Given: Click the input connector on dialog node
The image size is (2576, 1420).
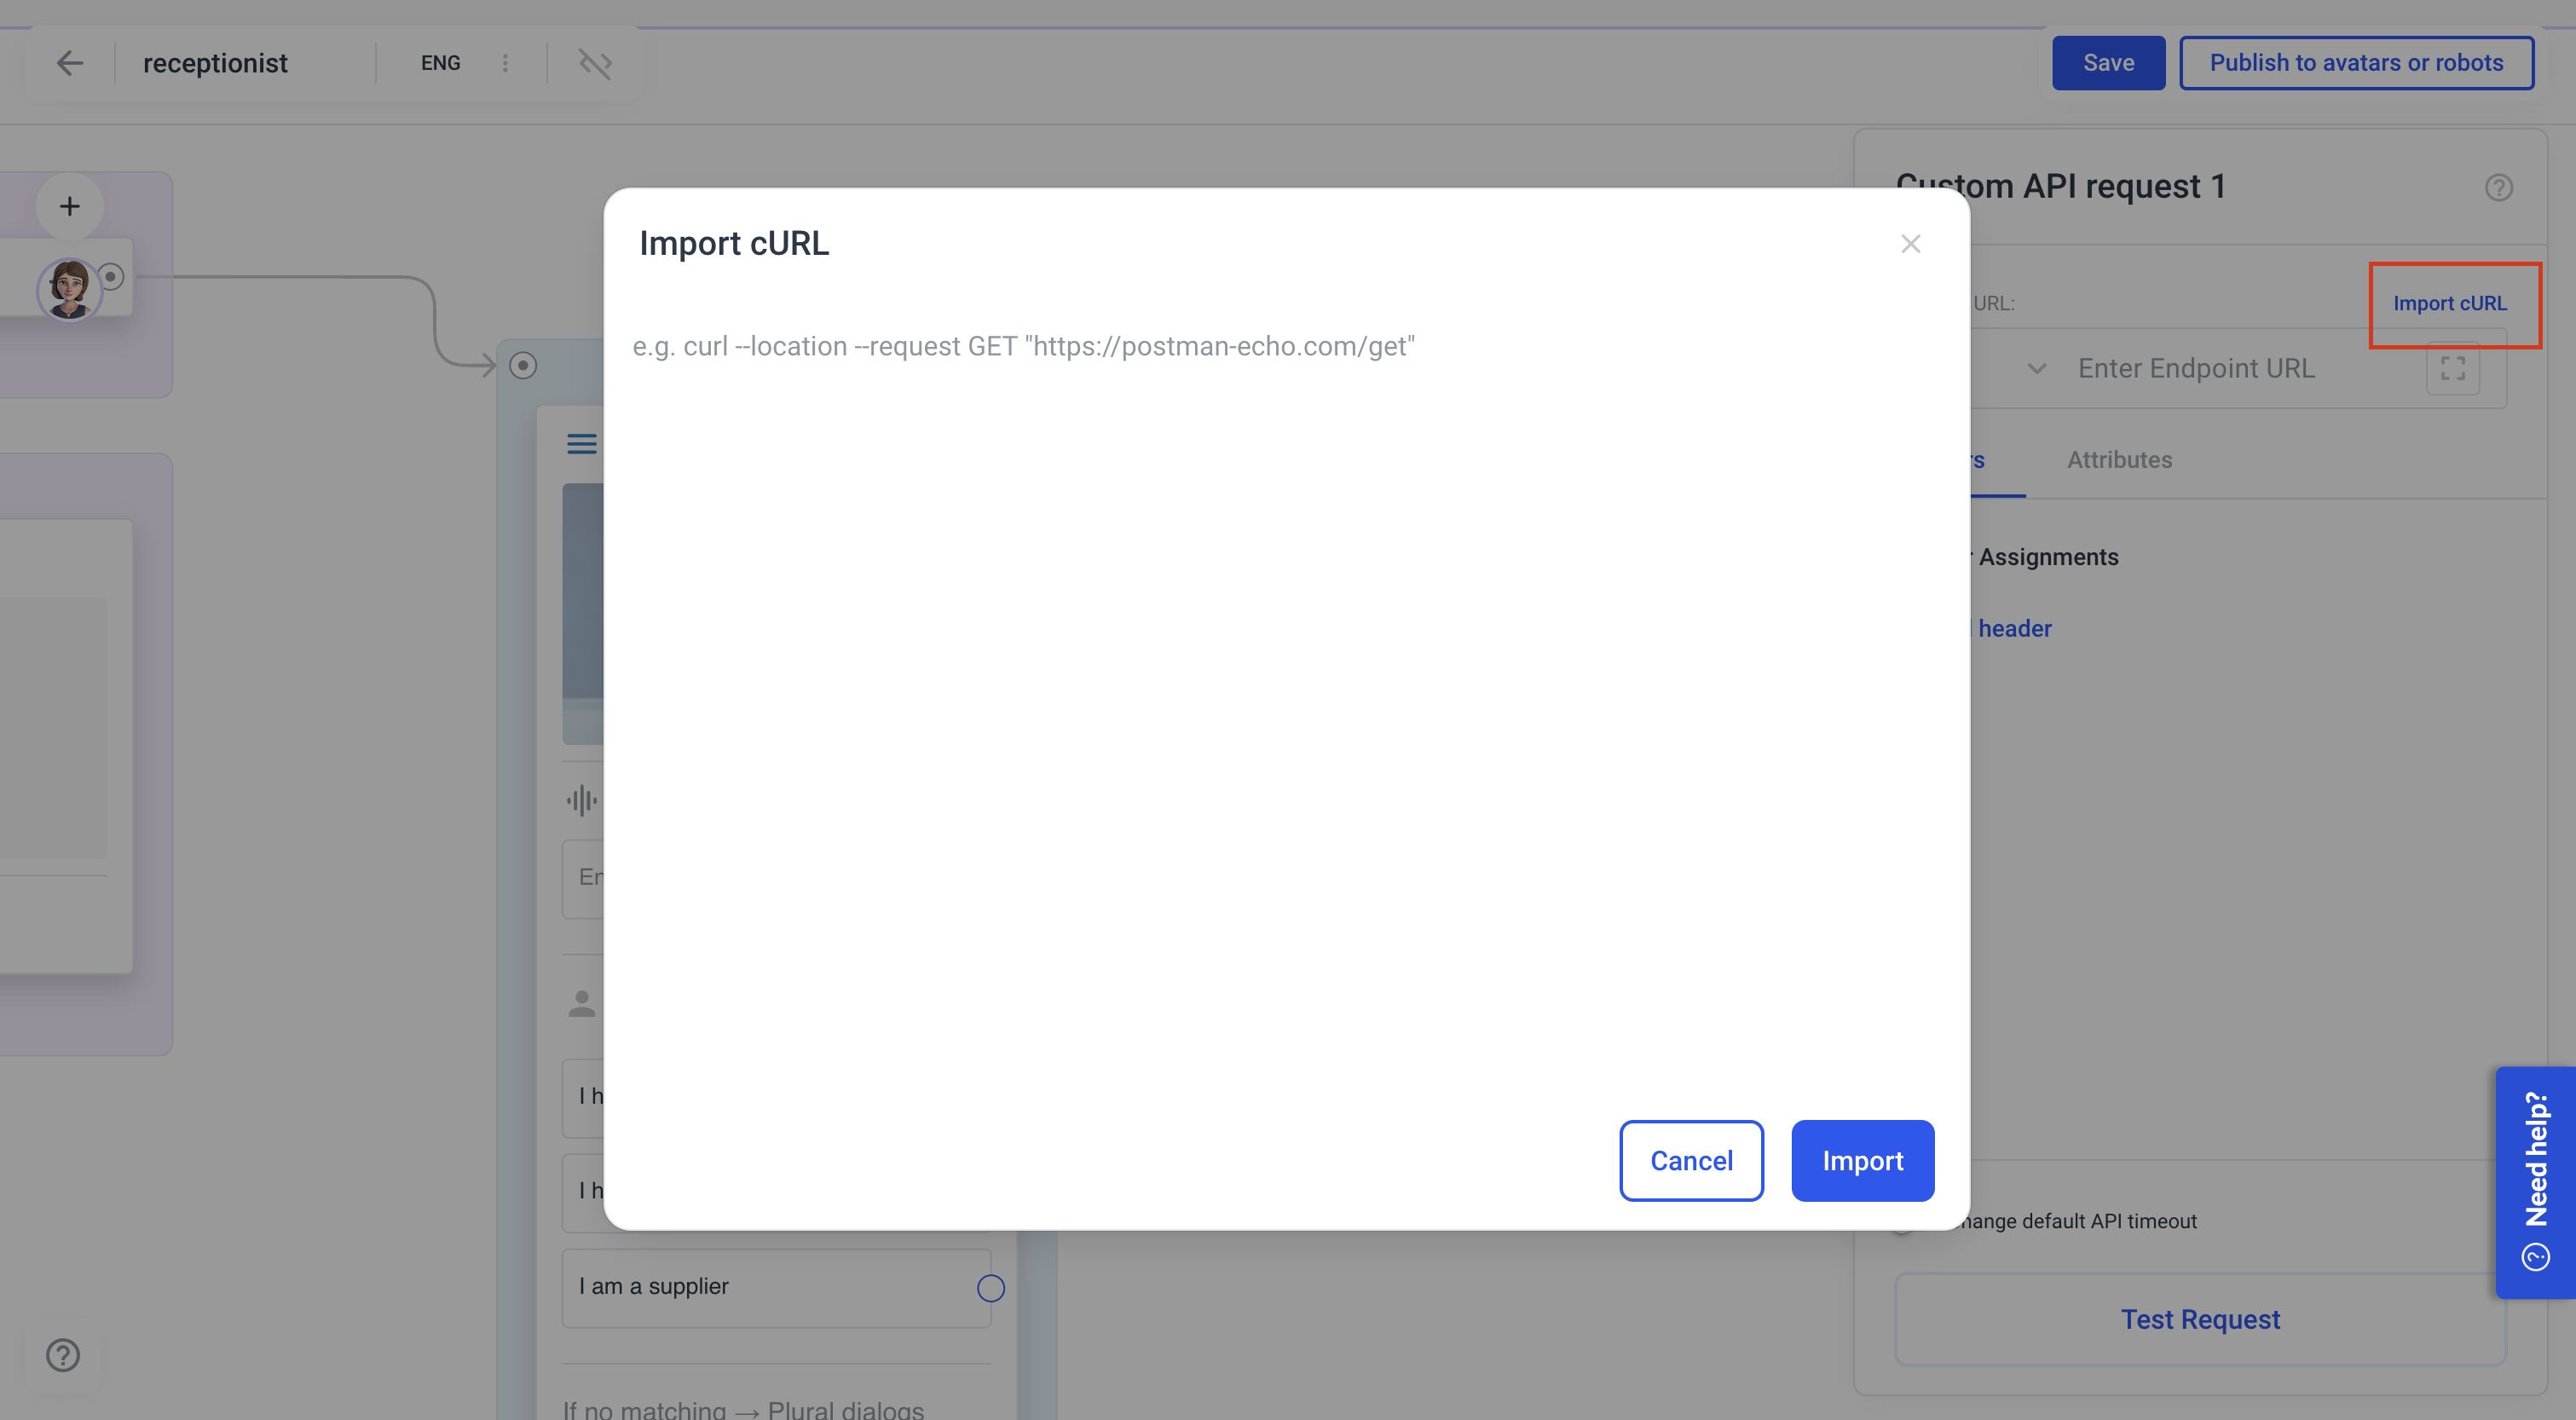Looking at the screenshot, I should point(523,365).
